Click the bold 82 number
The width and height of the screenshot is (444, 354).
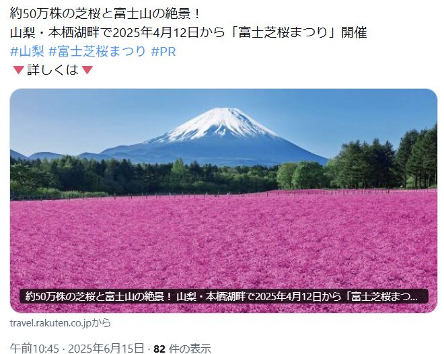point(159,349)
